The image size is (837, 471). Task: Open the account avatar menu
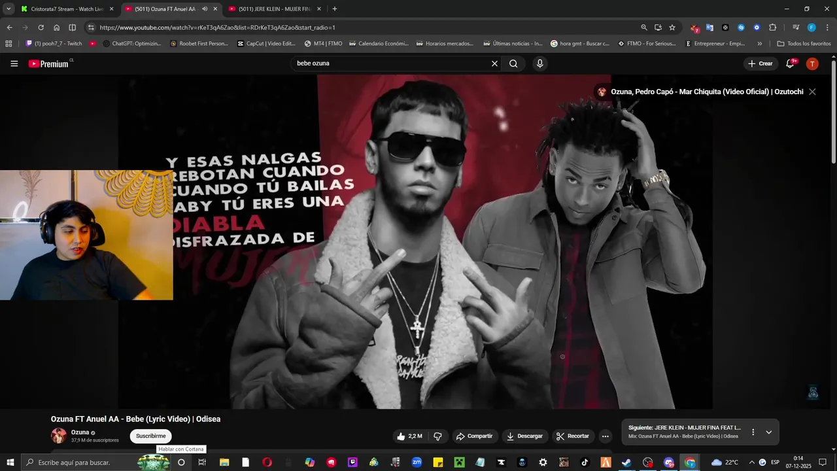[812, 63]
